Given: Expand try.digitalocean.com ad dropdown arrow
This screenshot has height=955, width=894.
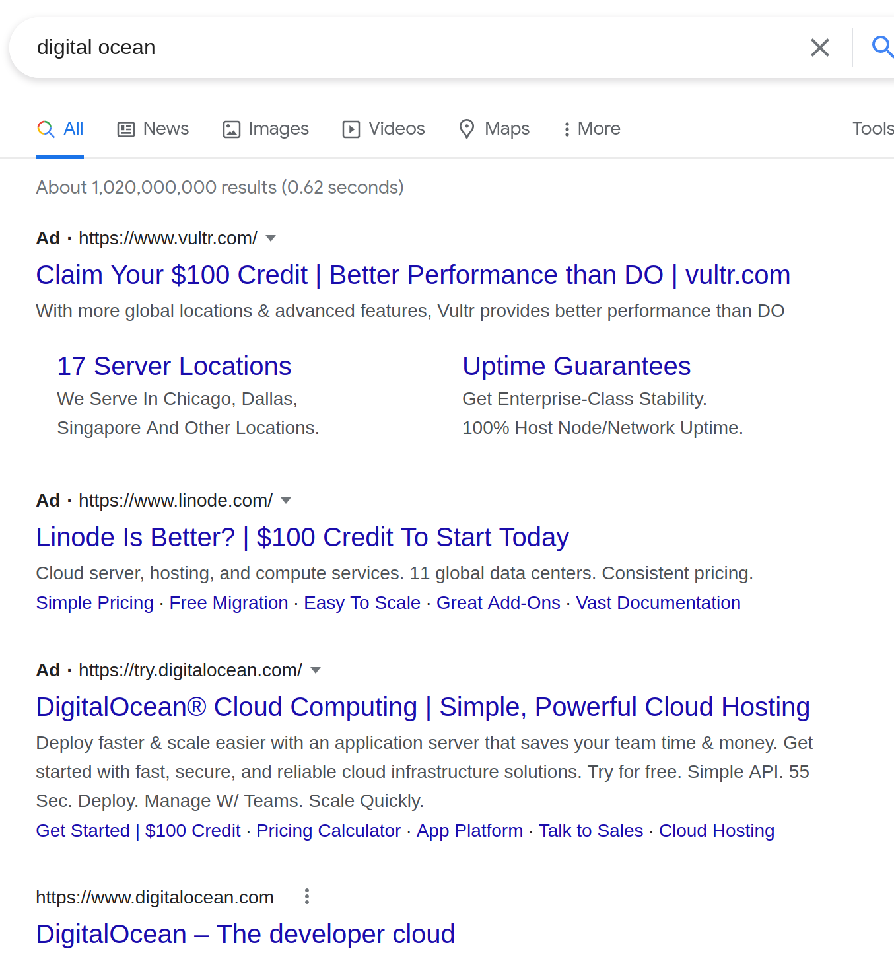Looking at the screenshot, I should coord(316,670).
